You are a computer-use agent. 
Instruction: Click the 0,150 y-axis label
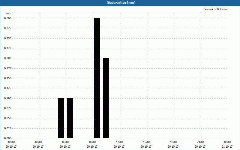point(8,78)
